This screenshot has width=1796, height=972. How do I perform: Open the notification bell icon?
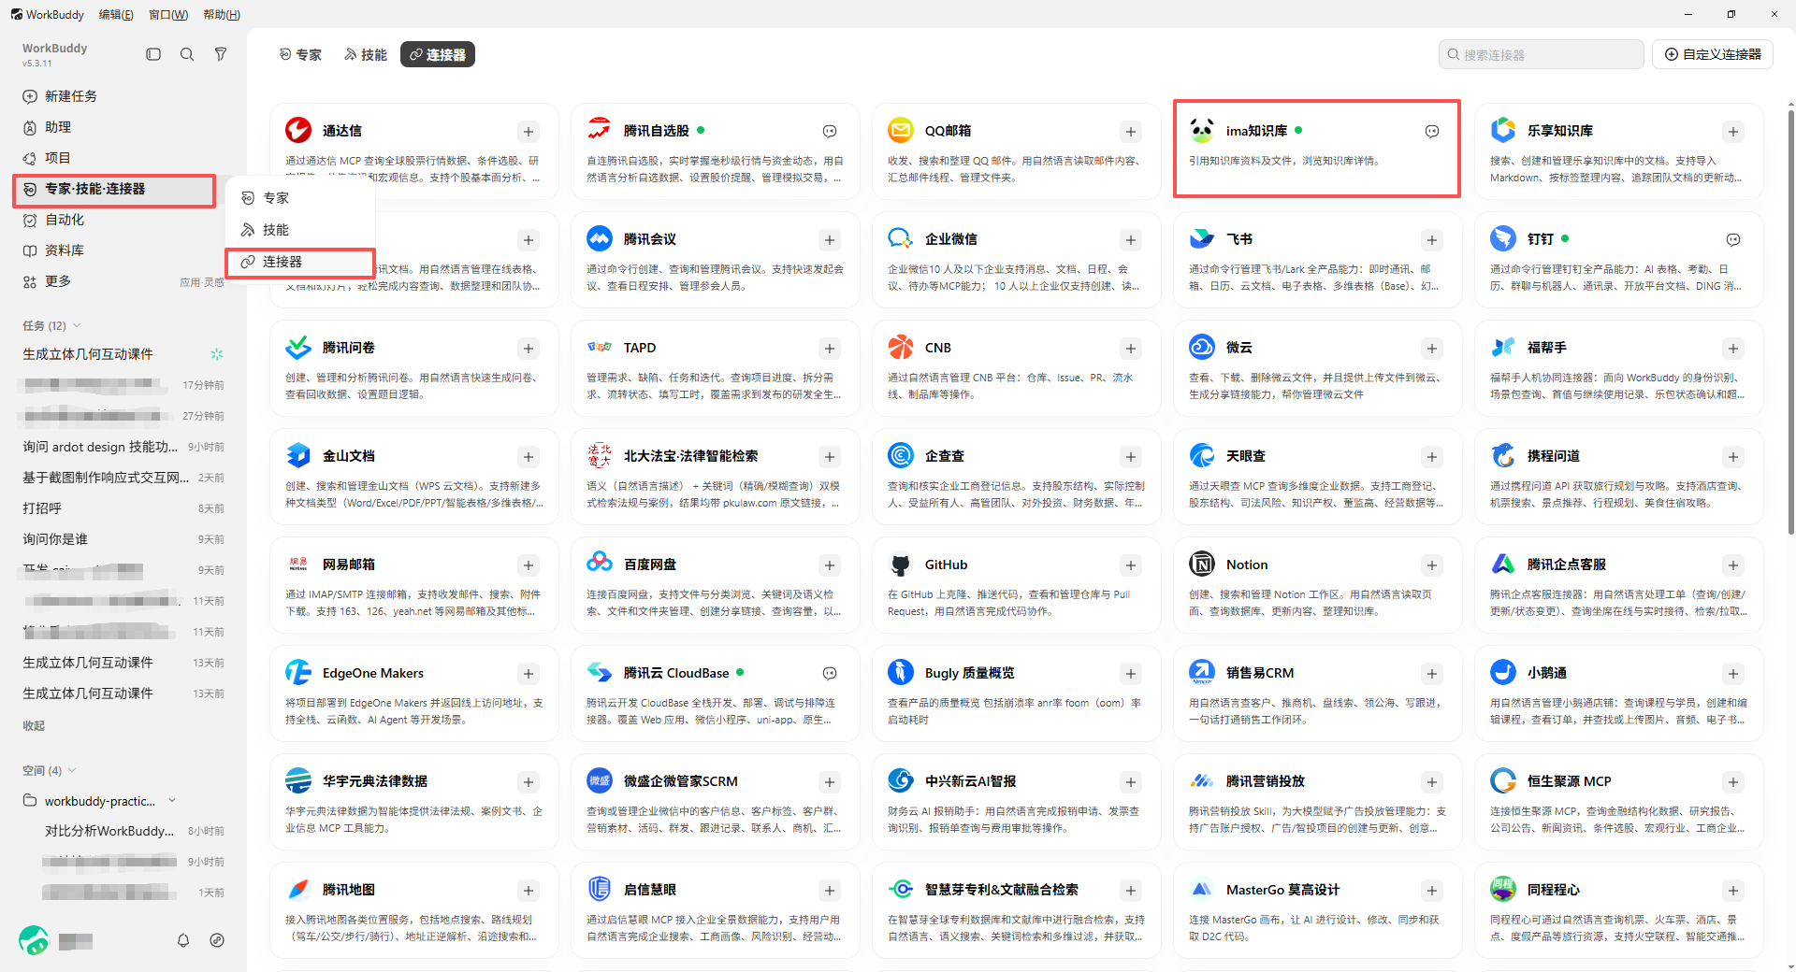click(x=183, y=940)
